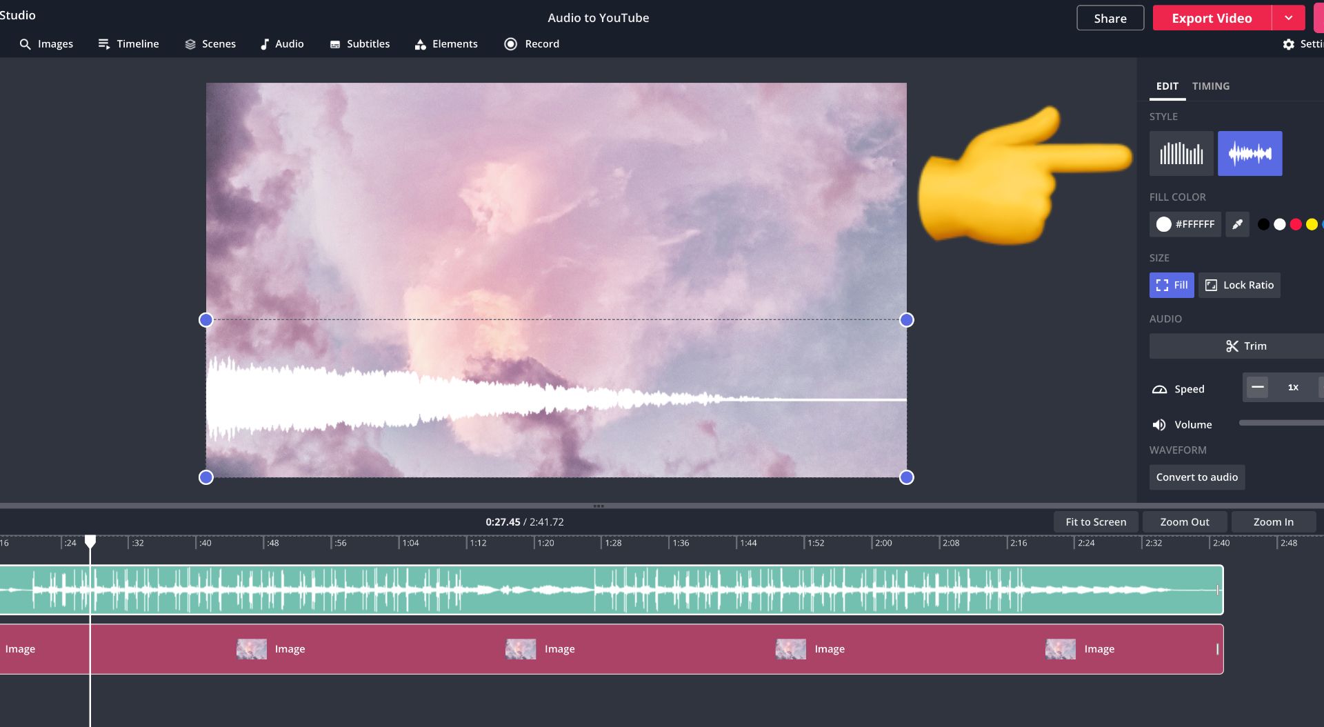Screen dimensions: 1324x727
Task: Open the Timeline menu item
Action: click(x=128, y=44)
